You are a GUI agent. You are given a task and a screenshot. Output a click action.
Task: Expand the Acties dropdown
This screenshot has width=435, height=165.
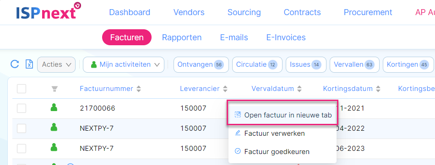[56, 65]
